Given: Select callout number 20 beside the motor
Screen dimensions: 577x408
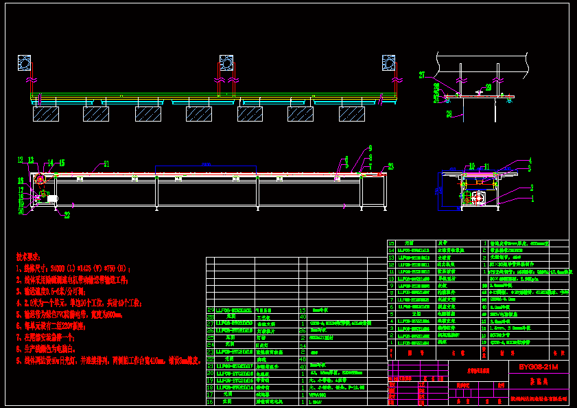Looking at the screenshot, I should [x=21, y=211].
